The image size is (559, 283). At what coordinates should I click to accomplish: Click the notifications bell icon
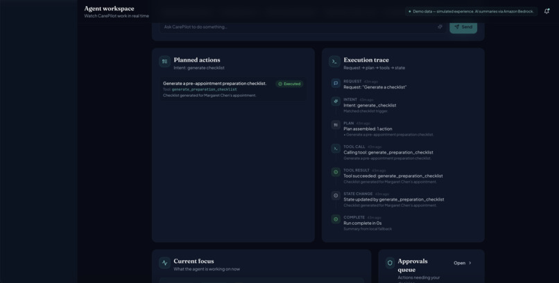[x=547, y=11]
